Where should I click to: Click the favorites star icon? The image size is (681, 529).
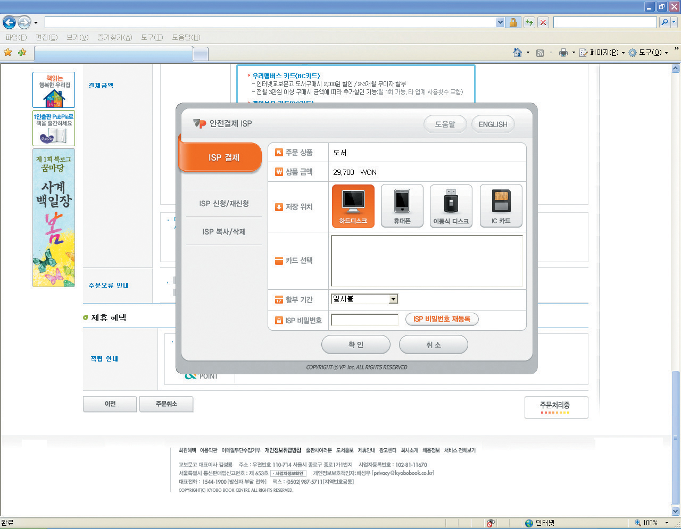pos(8,53)
